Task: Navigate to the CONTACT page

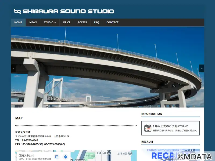Action: point(112,22)
